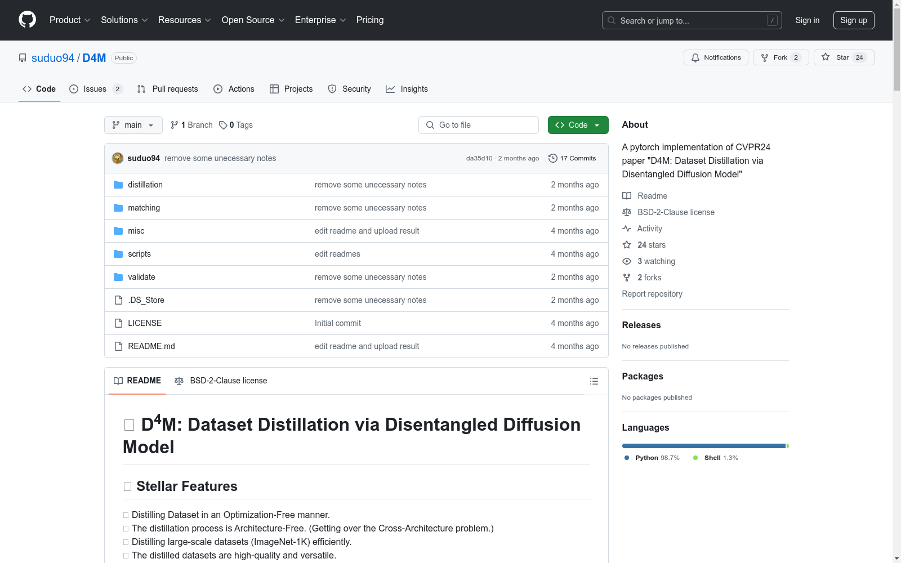
Task: Click the Search or jump to field
Action: coord(692,20)
